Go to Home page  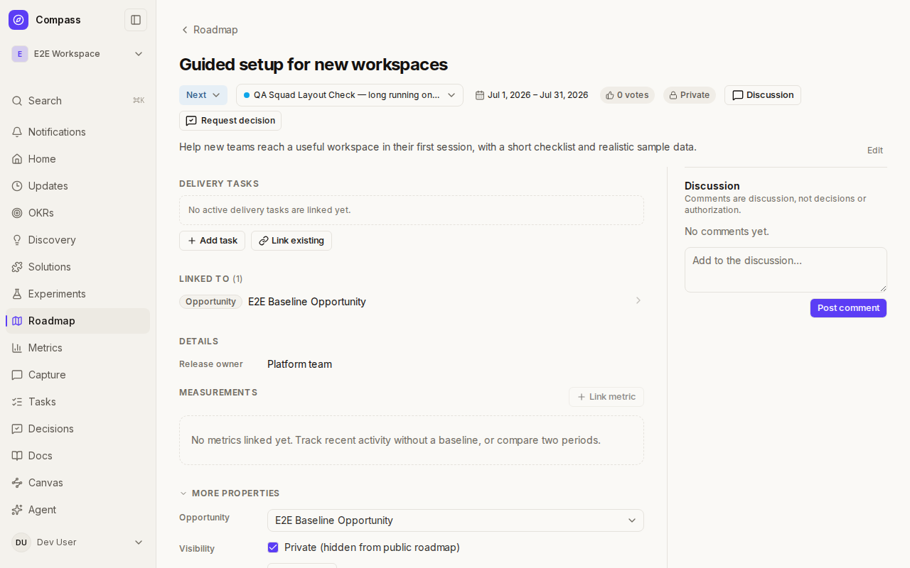coord(77,159)
